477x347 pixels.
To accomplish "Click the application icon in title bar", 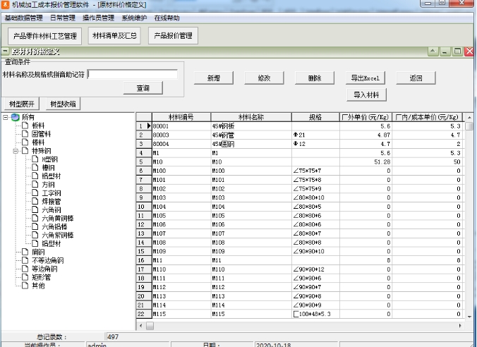I will pyautogui.click(x=5, y=4).
